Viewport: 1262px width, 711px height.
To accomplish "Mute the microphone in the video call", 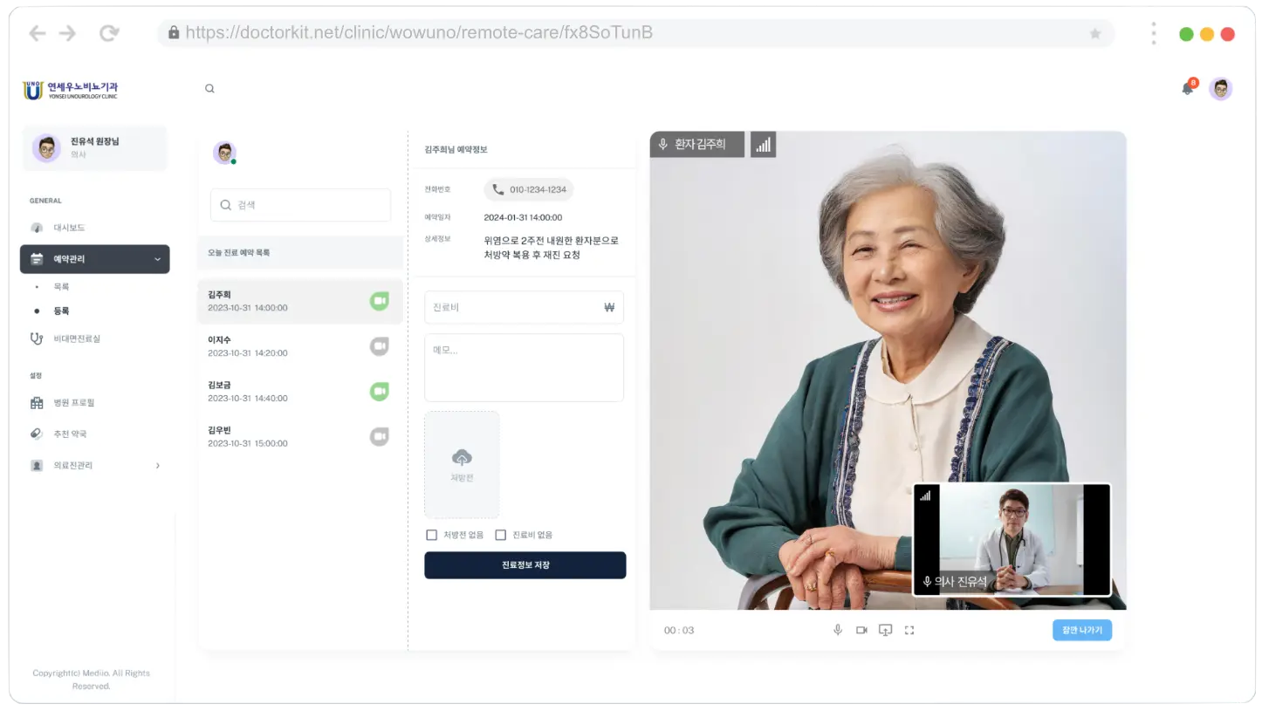I will point(837,629).
